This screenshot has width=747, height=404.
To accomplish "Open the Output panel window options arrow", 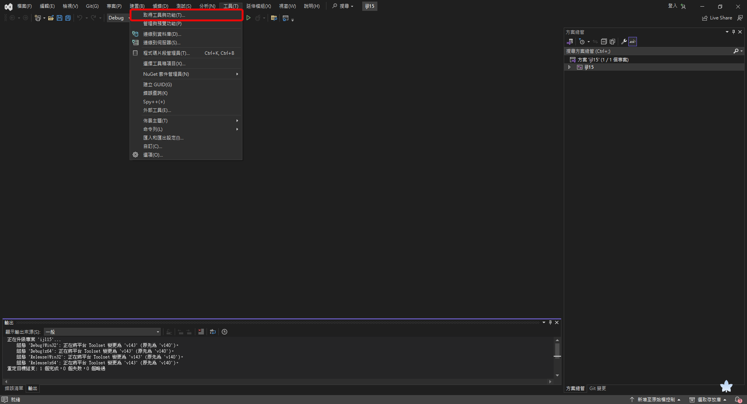I will [544, 322].
